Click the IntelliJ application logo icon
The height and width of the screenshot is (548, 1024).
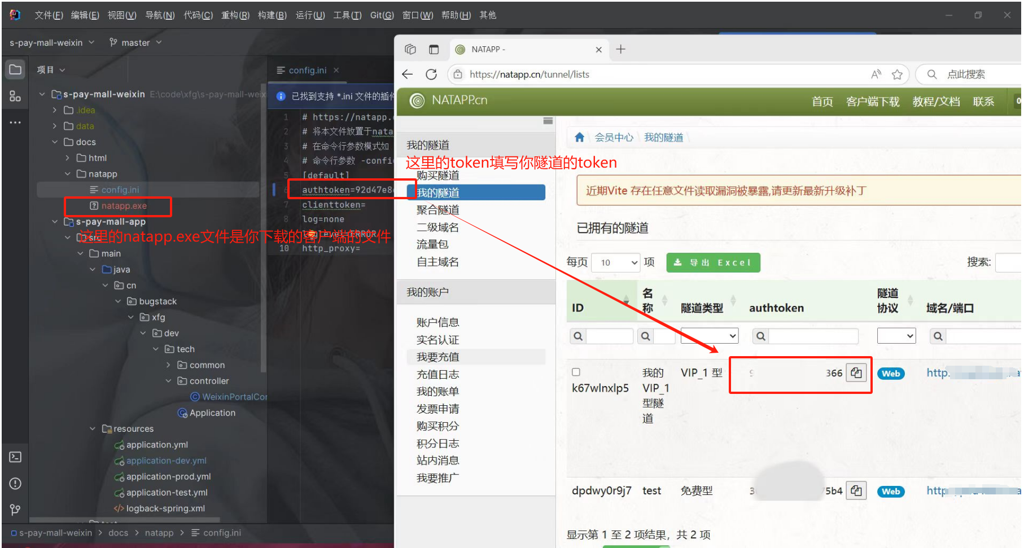[x=15, y=15]
